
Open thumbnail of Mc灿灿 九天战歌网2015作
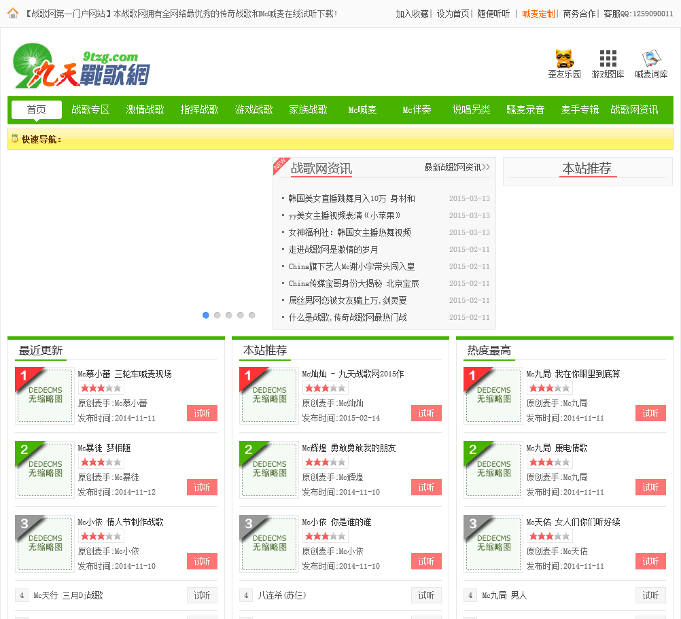point(268,395)
